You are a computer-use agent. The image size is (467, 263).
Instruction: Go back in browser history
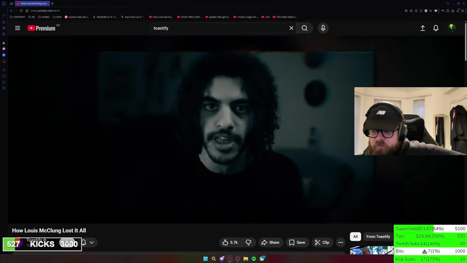point(11,11)
